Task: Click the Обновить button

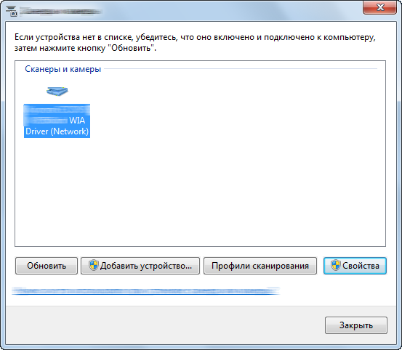Action: point(47,266)
